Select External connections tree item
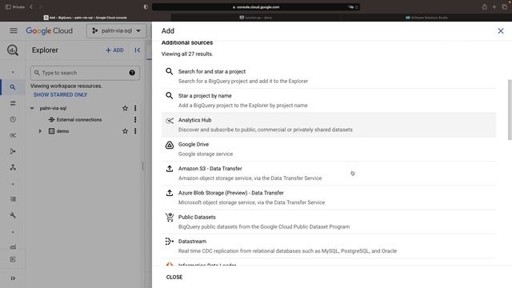 pyautogui.click(x=79, y=119)
